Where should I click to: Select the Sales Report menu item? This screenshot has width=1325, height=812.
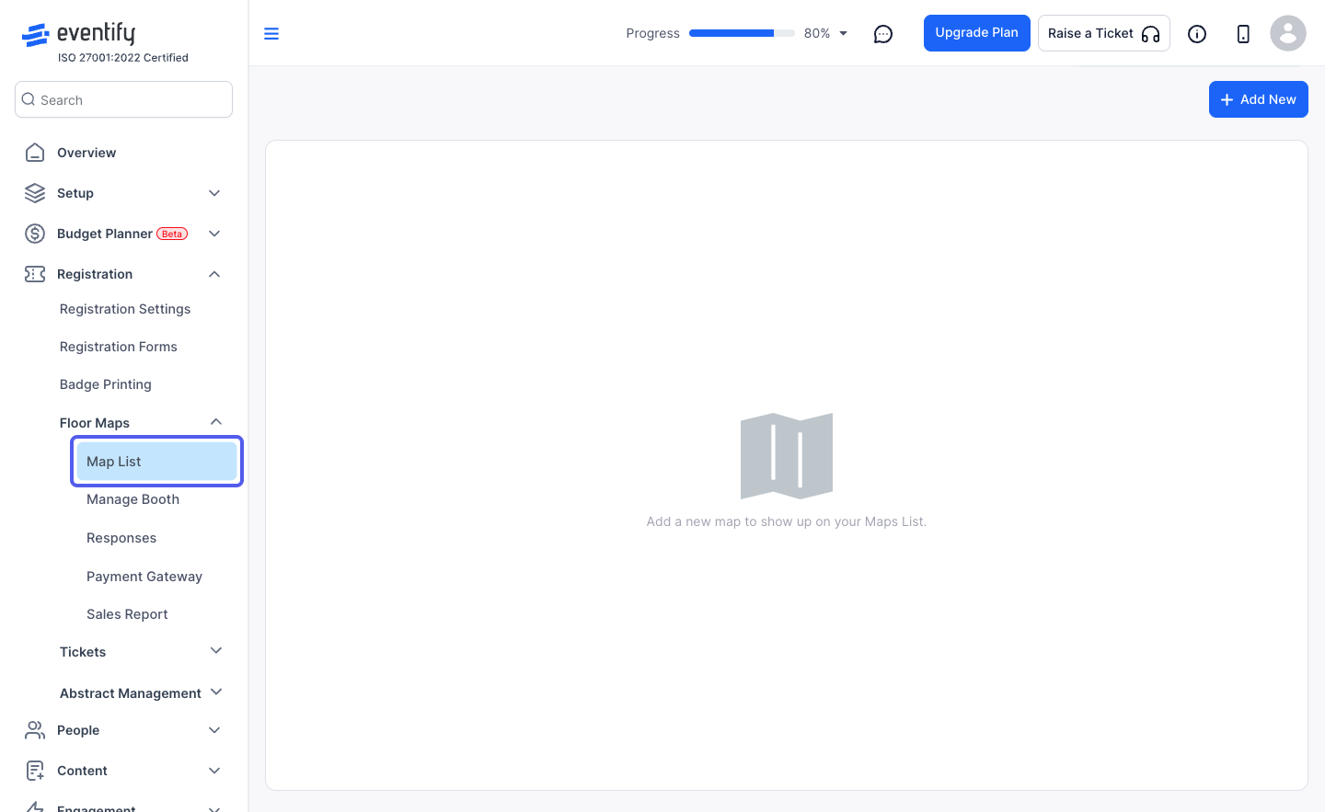pos(127,614)
